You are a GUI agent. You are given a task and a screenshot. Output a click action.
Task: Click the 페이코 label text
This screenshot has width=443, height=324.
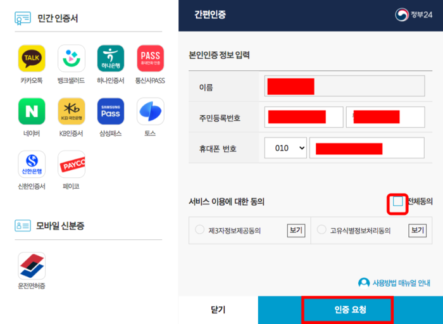click(x=71, y=186)
